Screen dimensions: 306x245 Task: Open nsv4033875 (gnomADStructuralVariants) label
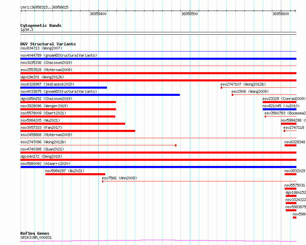pos(59,91)
